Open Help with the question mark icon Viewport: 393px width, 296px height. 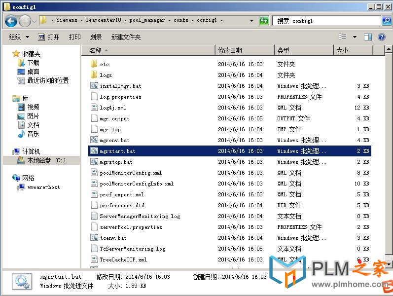click(x=382, y=37)
